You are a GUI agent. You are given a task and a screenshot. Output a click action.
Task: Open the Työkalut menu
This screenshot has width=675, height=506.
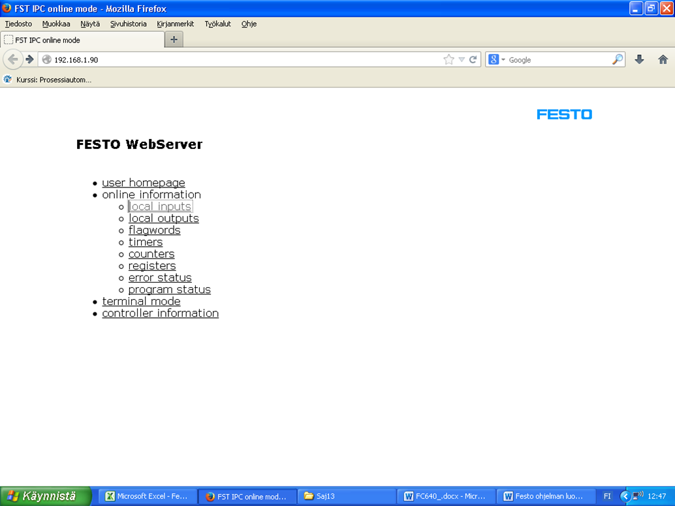coord(217,24)
